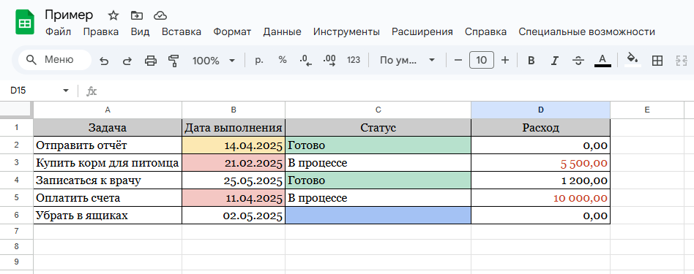
Task: Select column A header
Action: point(108,110)
